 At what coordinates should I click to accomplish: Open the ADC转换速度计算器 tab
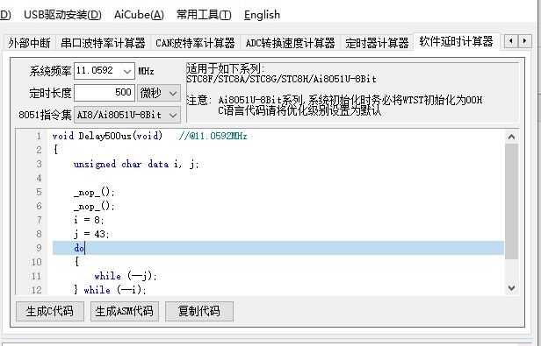[x=290, y=43]
